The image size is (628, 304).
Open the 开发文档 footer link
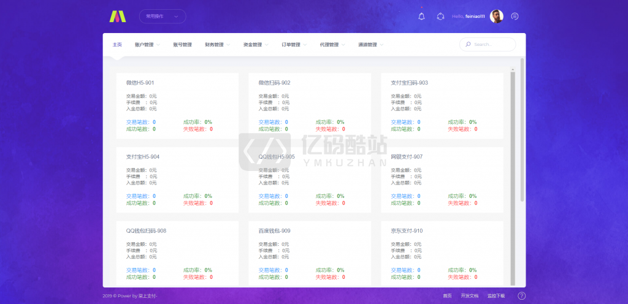click(x=469, y=296)
